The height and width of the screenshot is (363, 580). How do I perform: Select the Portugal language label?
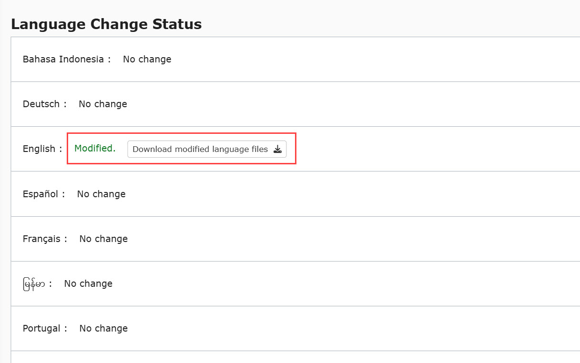(x=41, y=328)
